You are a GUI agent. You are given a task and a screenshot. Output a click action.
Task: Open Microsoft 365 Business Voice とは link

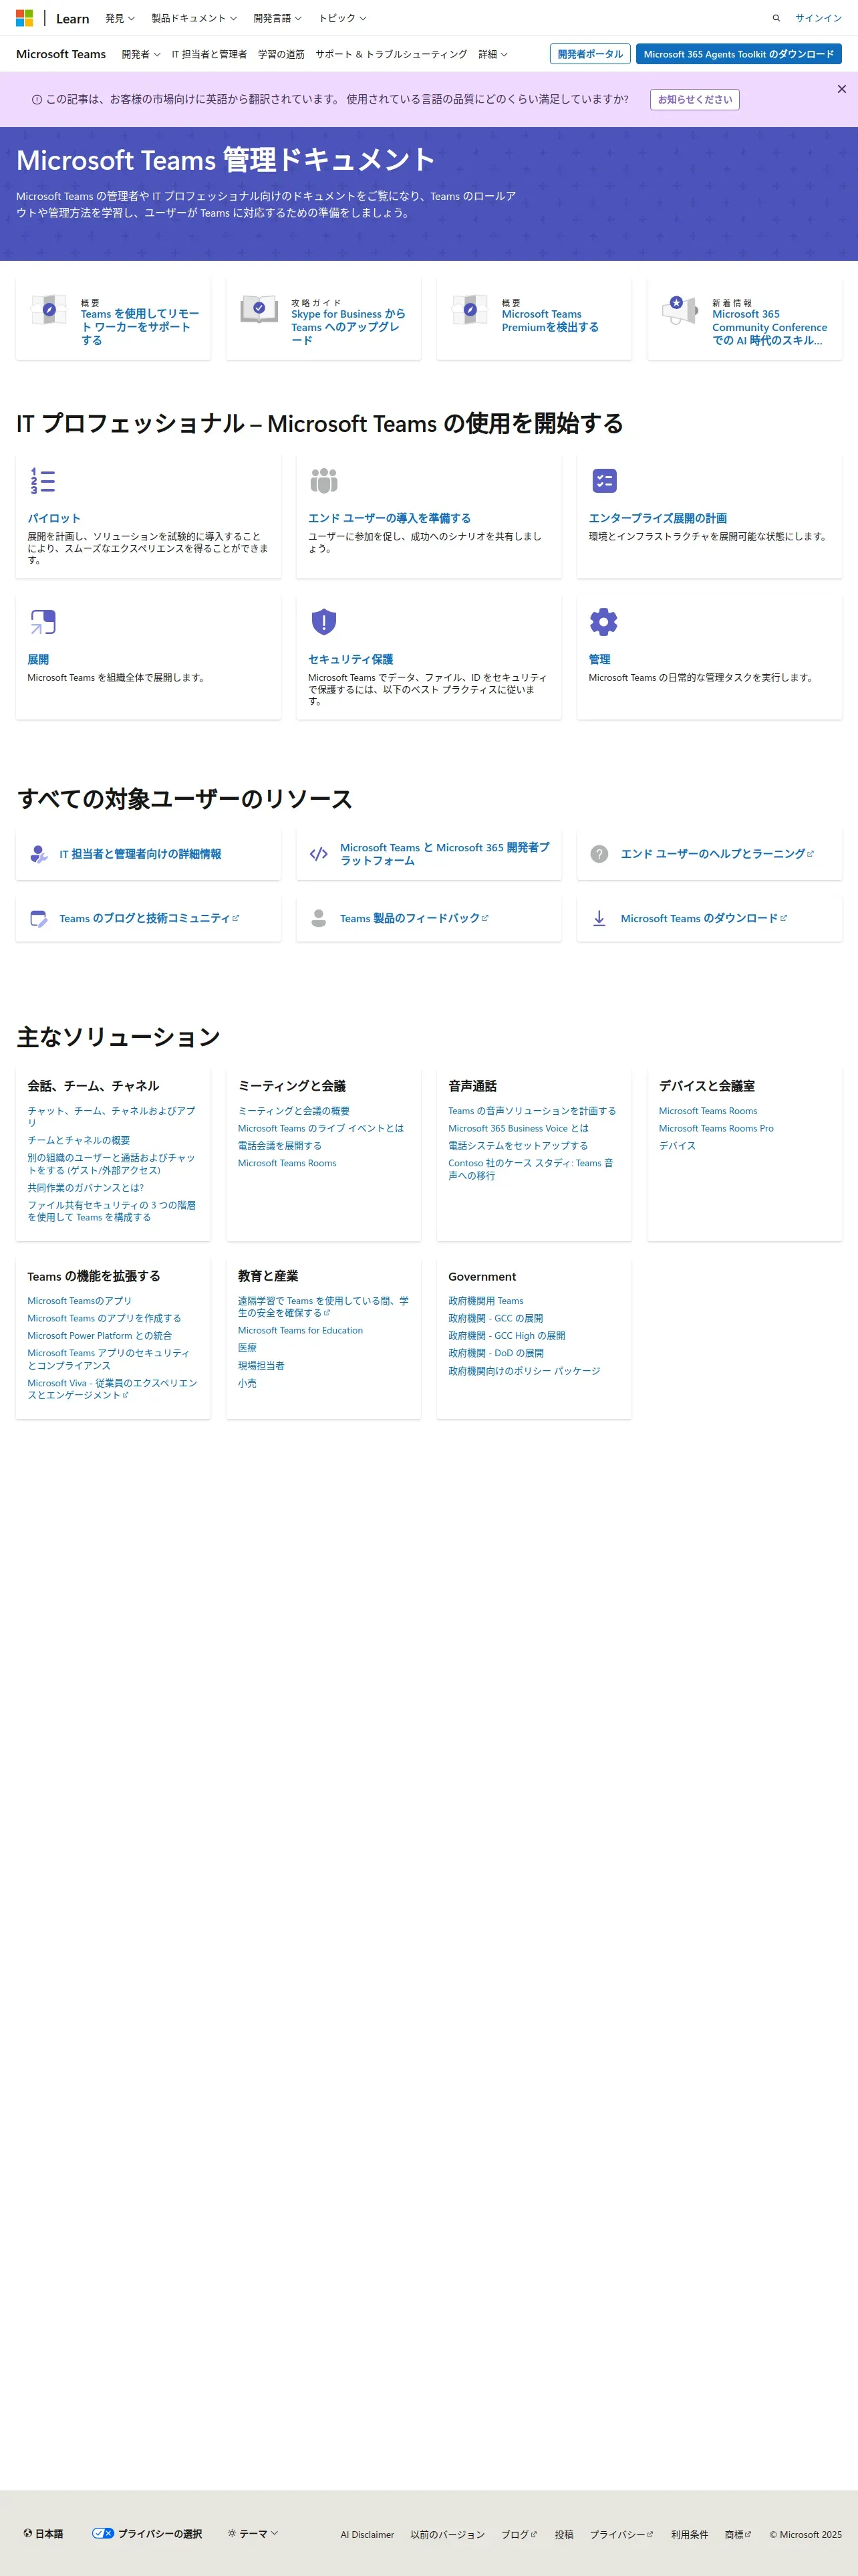(x=519, y=1128)
